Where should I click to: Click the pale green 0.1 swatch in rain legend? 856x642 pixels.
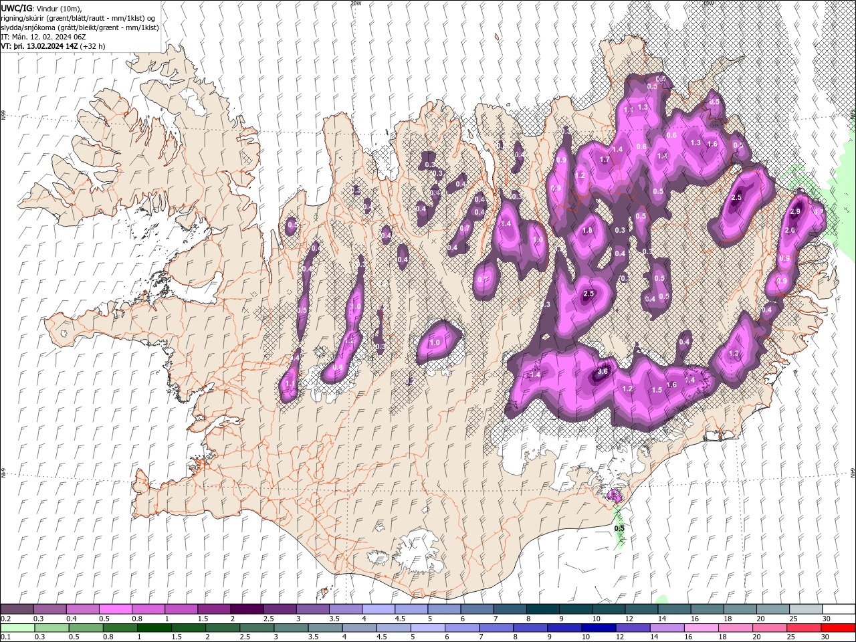[x=17, y=628]
